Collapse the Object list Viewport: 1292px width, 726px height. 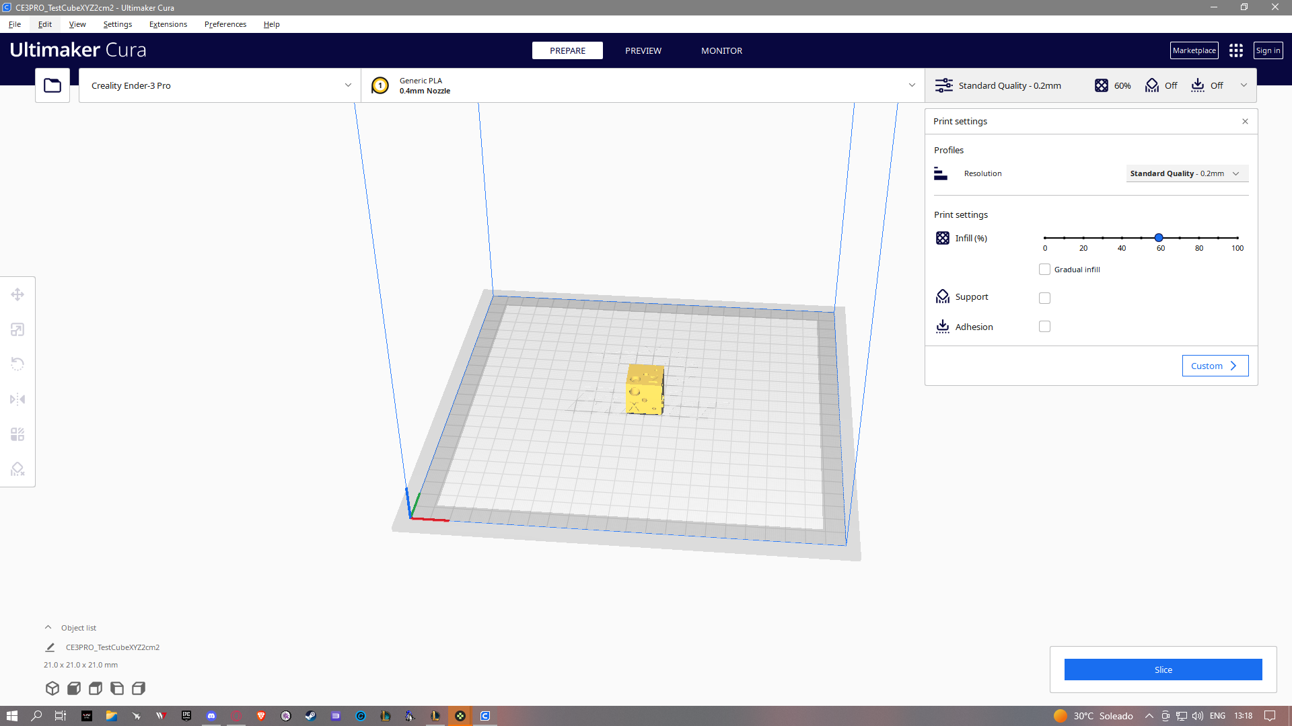[48, 627]
